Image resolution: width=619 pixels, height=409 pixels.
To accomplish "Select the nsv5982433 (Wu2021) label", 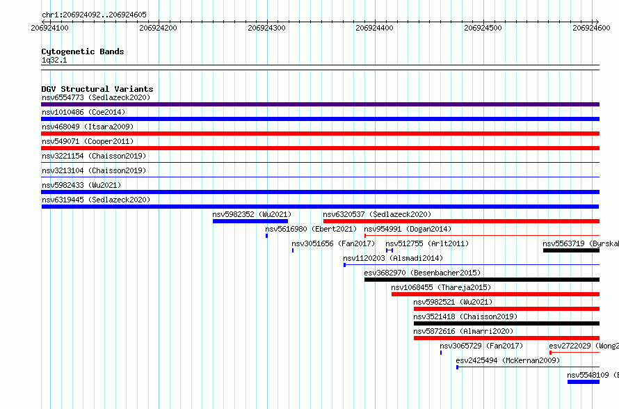I will pyautogui.click(x=81, y=185).
